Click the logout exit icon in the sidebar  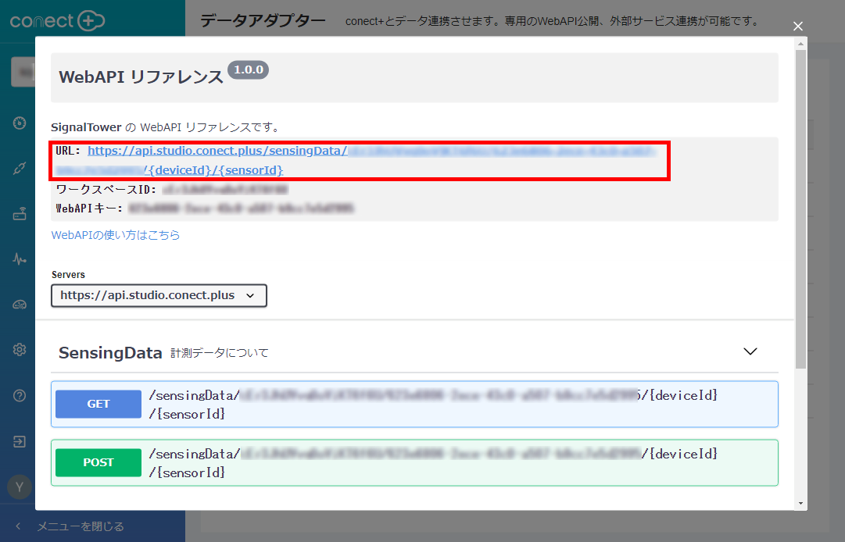(20, 441)
